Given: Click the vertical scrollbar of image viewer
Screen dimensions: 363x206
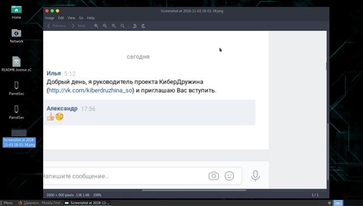Looking at the screenshot, I should 328,152.
